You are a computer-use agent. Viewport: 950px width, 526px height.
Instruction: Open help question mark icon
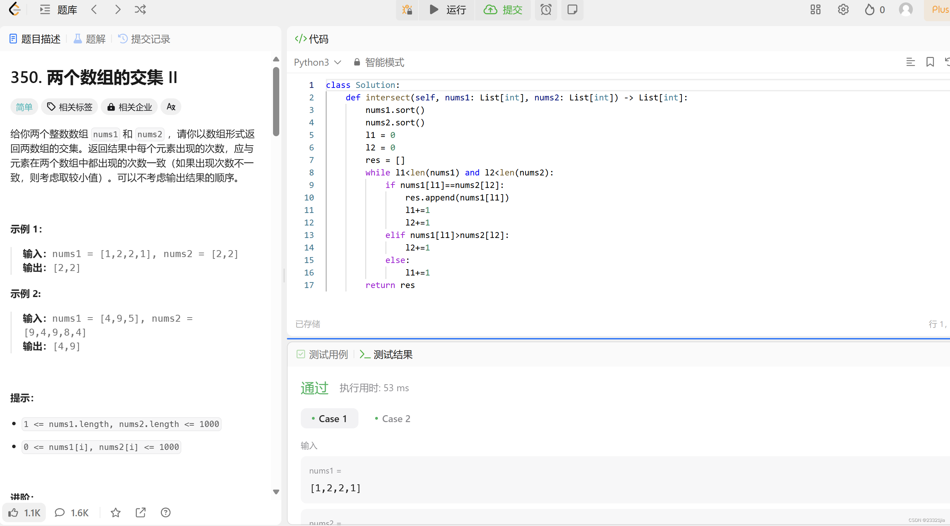point(166,513)
